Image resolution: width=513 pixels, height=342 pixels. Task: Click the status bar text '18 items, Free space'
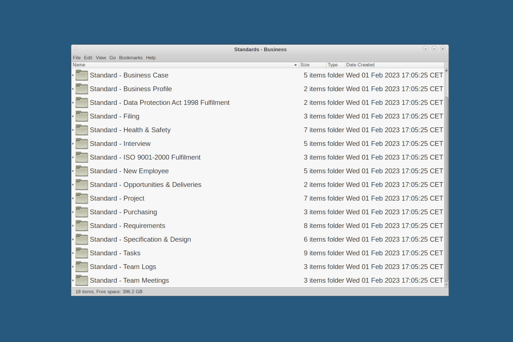(x=109, y=292)
